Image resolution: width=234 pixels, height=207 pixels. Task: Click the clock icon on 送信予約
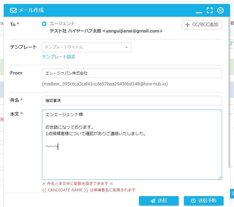[194, 201]
